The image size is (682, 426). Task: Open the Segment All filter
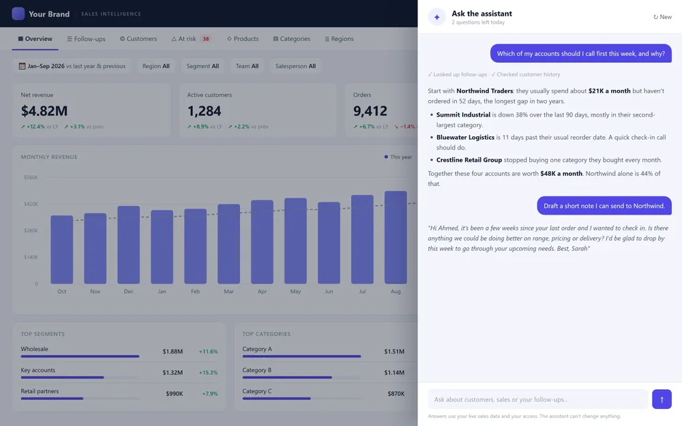[x=203, y=66]
